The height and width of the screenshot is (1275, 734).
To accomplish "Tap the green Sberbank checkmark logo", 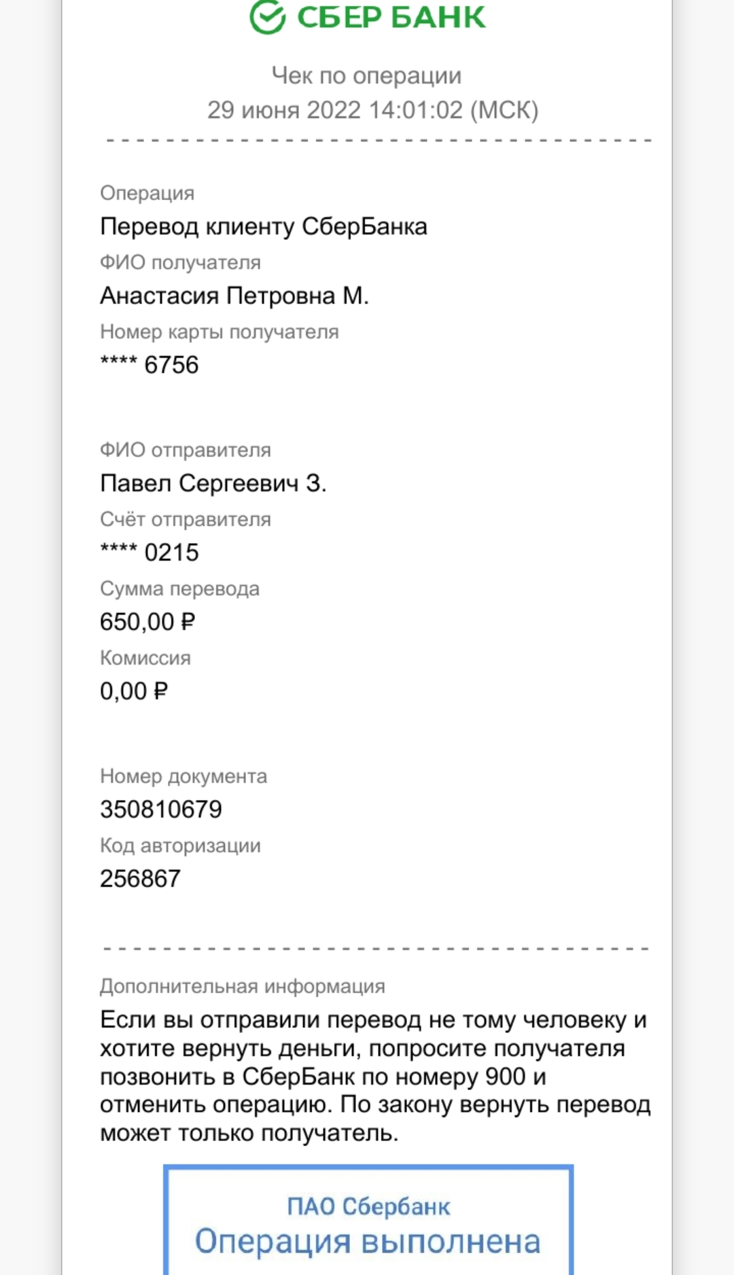I will 268,16.
